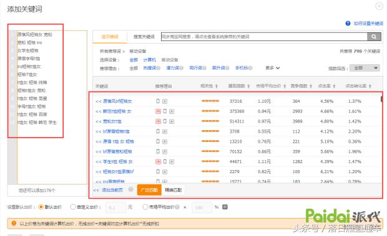Sort by the 市场平均出价 column arrow
Screen dimensions: 387x236
point(285,87)
